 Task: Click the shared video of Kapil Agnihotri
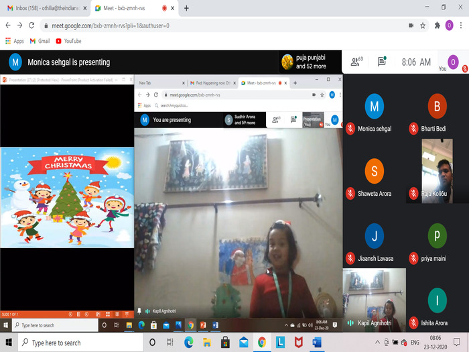tap(238, 223)
